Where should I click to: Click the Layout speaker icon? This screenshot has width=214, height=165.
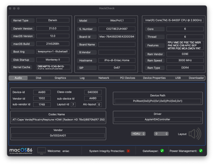[195, 134]
